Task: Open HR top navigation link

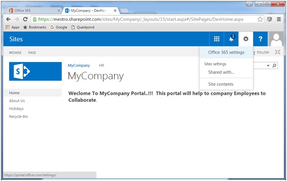Action: [102, 65]
